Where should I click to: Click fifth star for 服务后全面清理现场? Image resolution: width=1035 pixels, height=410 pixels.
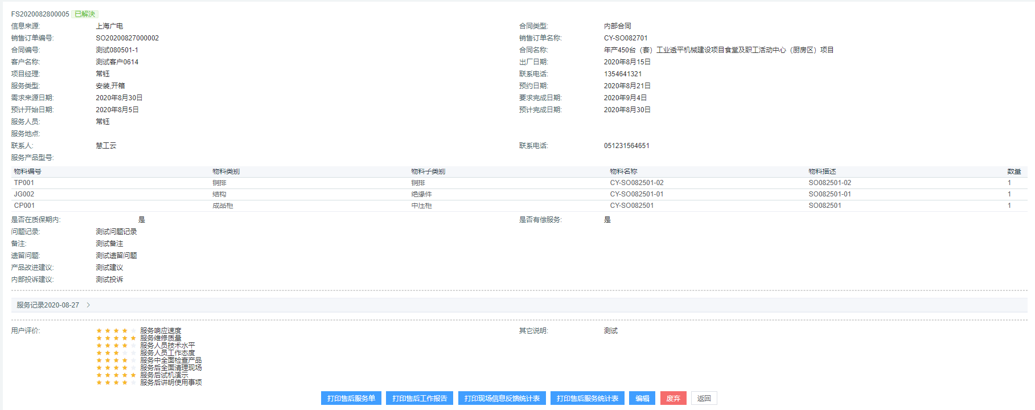pyautogui.click(x=133, y=368)
